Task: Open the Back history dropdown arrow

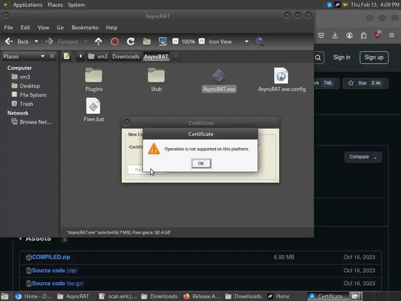Action: pyautogui.click(x=36, y=42)
